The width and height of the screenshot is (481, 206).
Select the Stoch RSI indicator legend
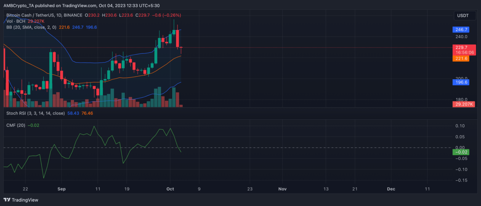point(35,113)
